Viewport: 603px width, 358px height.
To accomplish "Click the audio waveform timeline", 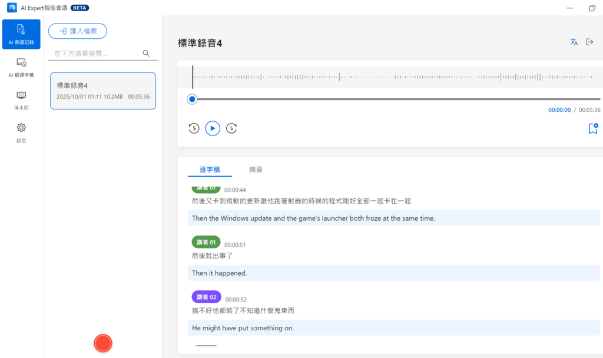I will pos(389,77).
